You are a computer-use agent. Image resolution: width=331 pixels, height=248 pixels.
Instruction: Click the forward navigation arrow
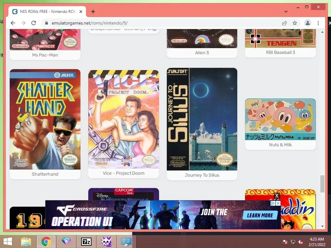[23, 23]
